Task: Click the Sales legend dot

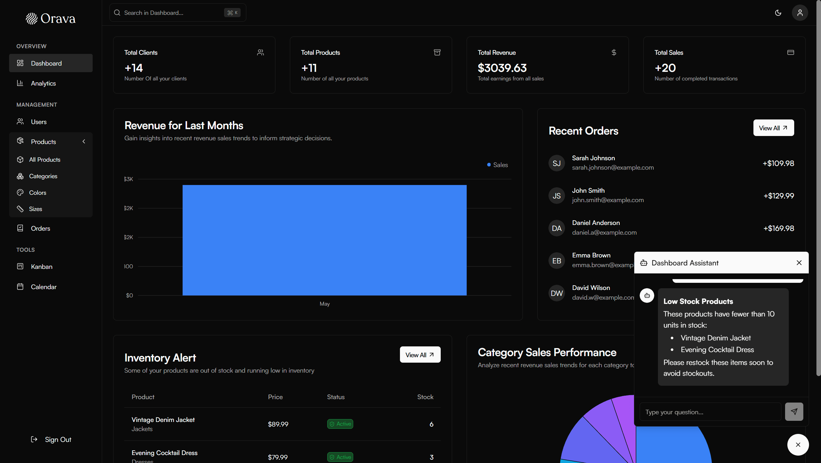Action: tap(489, 165)
